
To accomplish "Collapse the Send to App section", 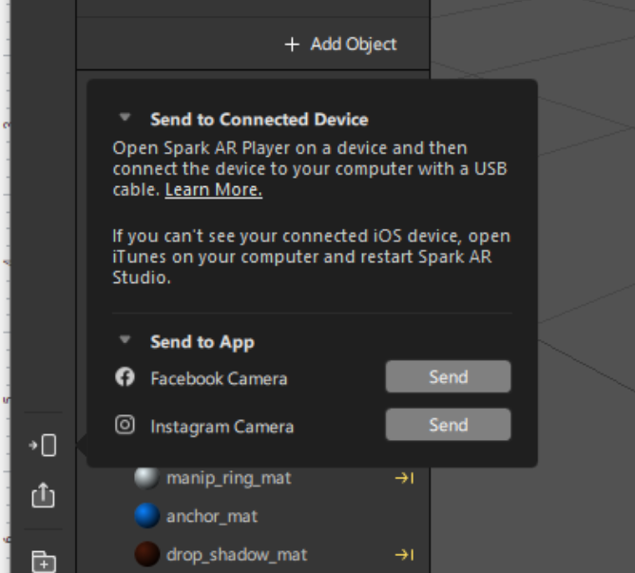I will (125, 340).
